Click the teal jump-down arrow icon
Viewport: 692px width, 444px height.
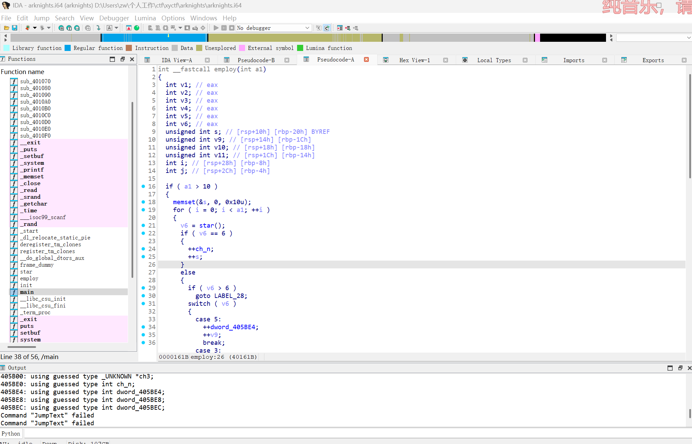coord(99,28)
